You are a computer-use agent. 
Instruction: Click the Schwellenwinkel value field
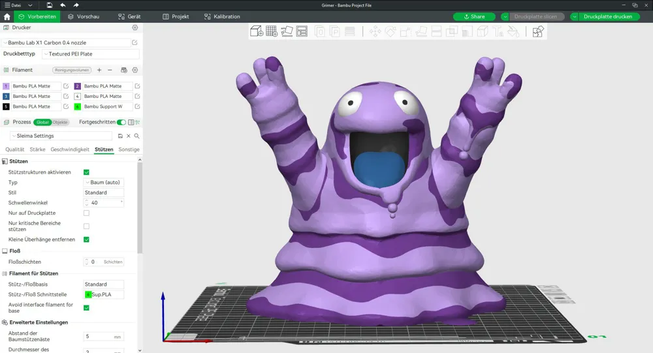tap(104, 203)
